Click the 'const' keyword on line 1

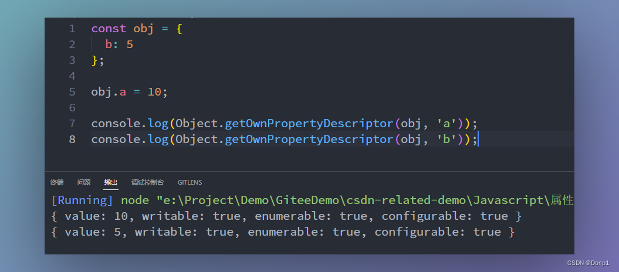109,29
